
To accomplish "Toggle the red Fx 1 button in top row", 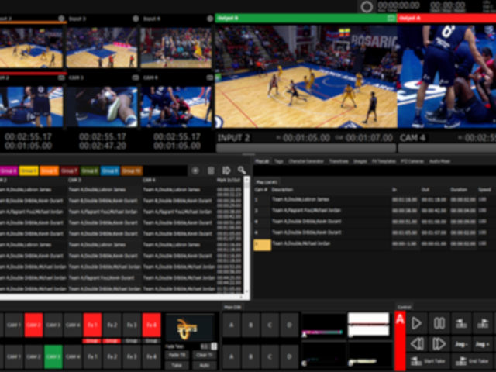I will point(92,325).
